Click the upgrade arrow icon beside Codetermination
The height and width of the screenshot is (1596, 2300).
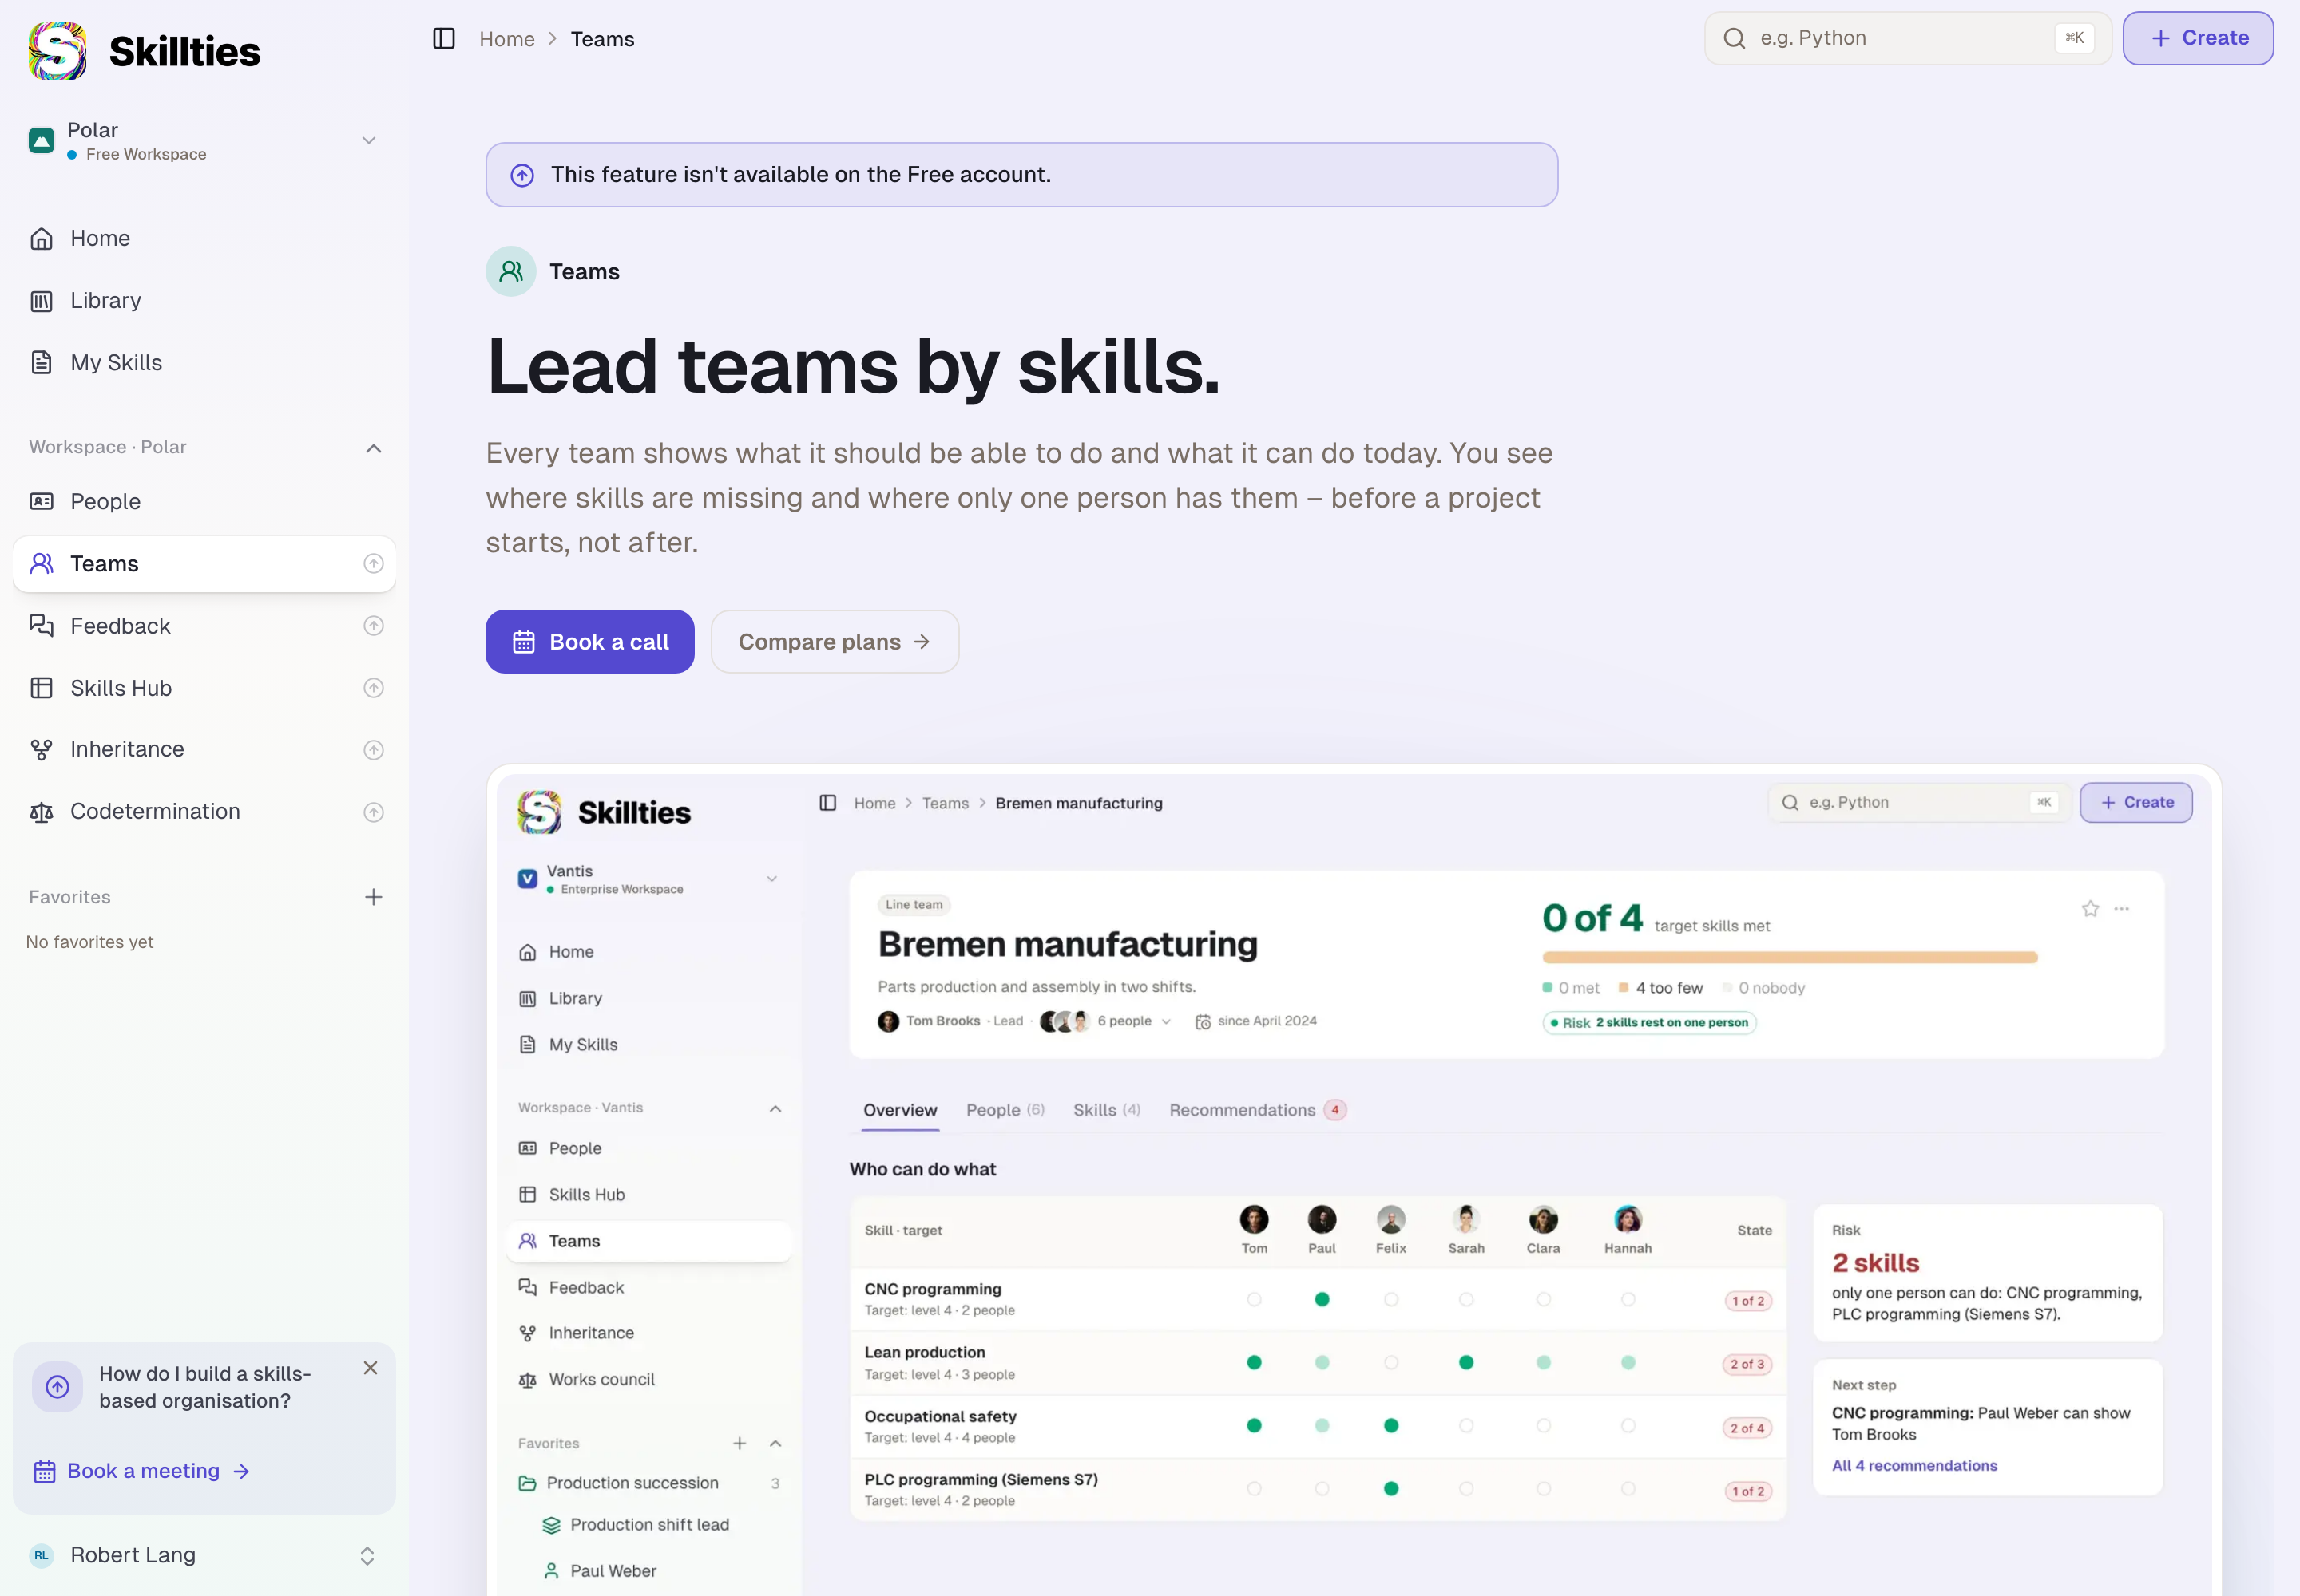373,812
